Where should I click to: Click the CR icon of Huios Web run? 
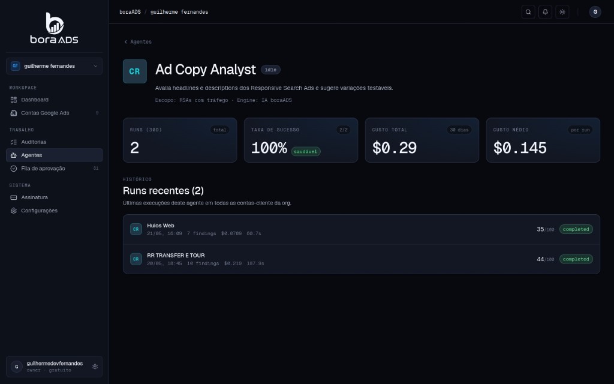[x=136, y=229]
